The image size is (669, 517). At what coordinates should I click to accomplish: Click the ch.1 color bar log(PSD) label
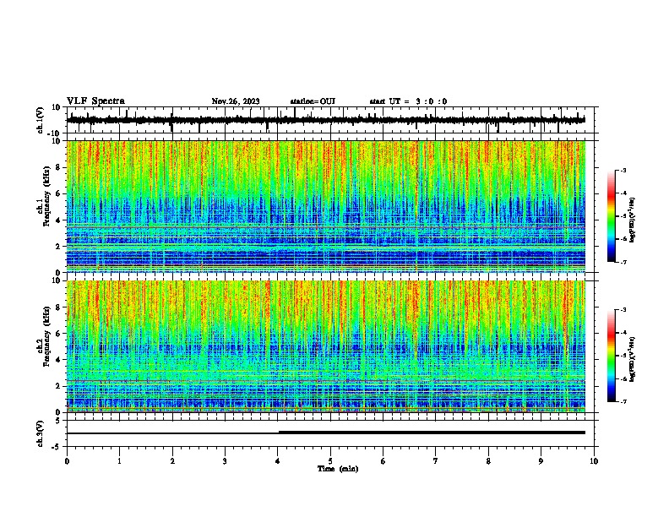(x=633, y=220)
